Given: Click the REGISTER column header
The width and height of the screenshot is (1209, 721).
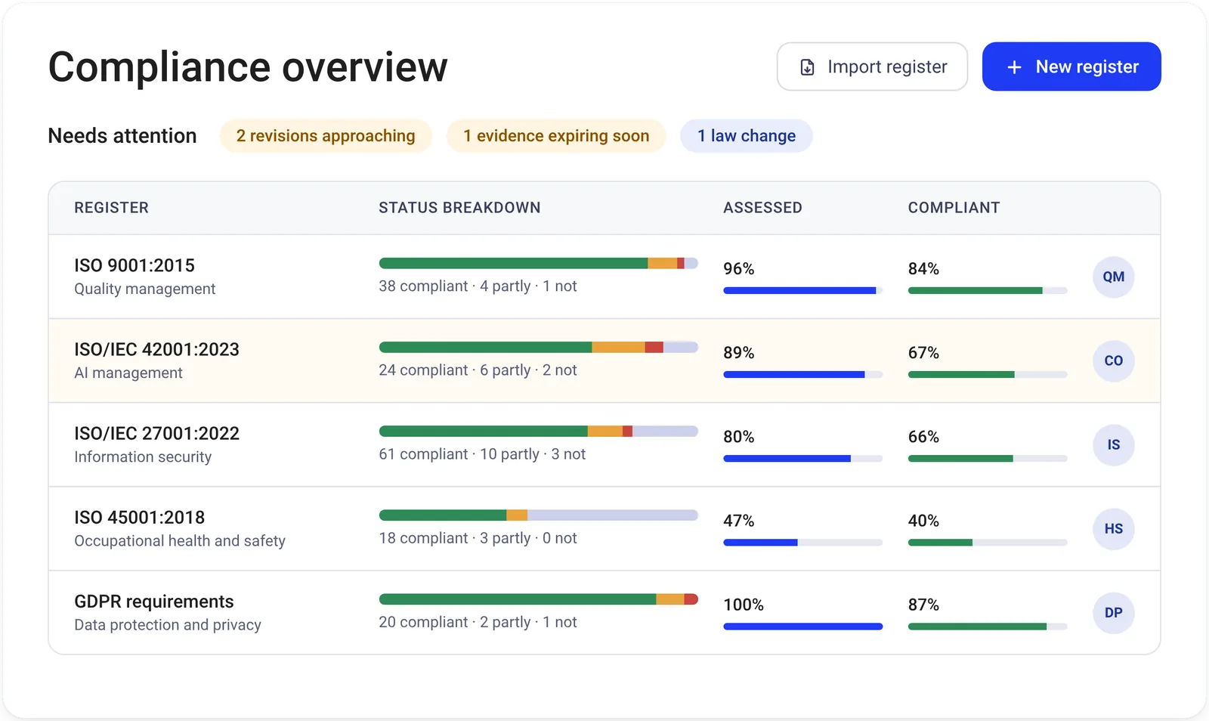Looking at the screenshot, I should pos(111,208).
